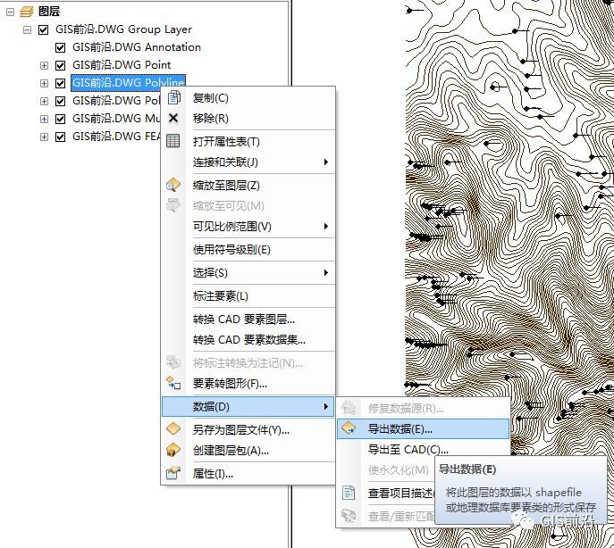Screen dimensions: 614x548
Task: Click 将标注转换为注记(N)... entry
Action: click(x=248, y=363)
